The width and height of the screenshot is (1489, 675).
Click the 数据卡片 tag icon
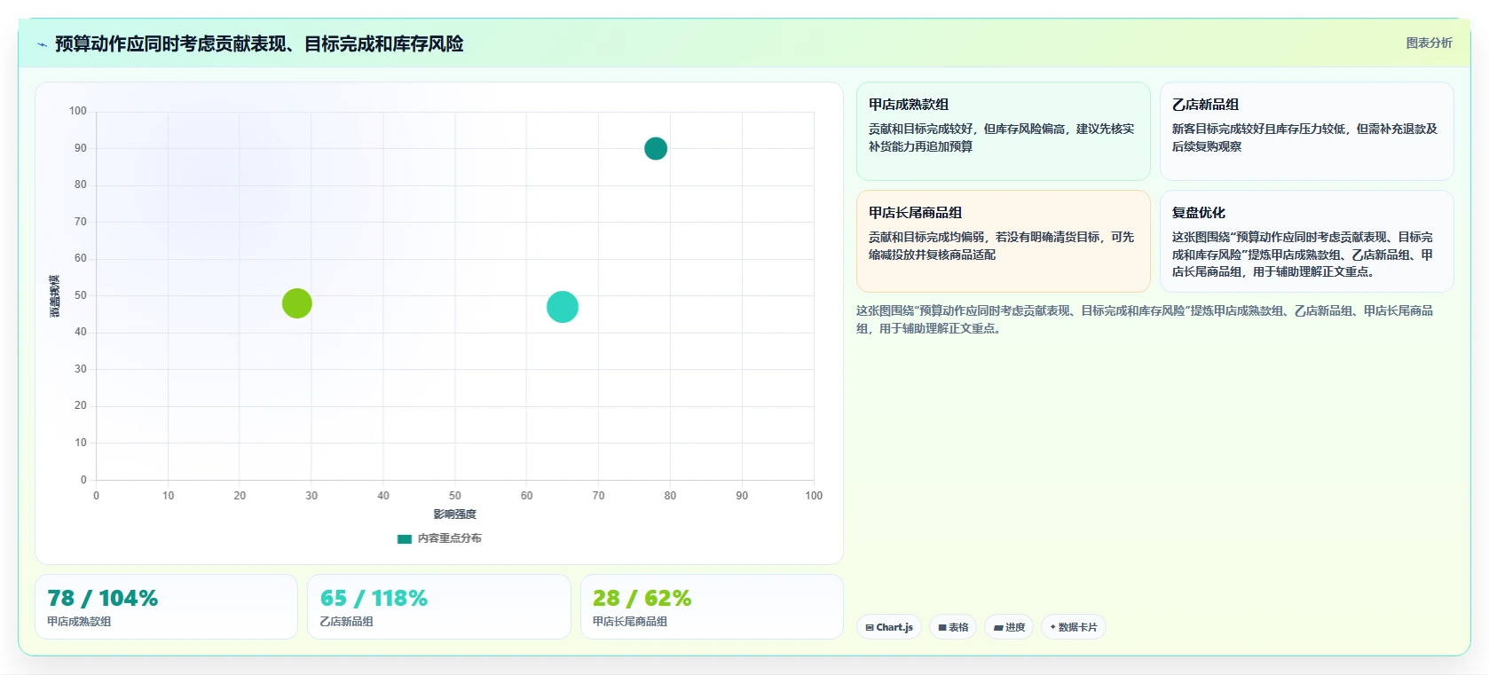tap(1053, 627)
